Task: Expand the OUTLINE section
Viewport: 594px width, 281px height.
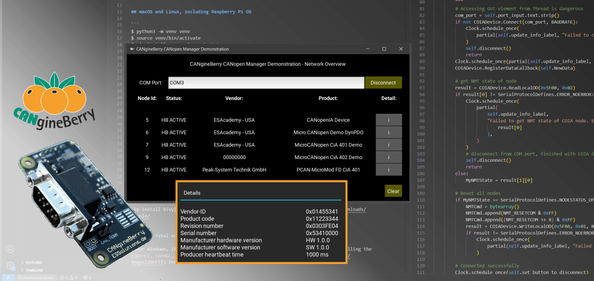Action: tap(33, 263)
